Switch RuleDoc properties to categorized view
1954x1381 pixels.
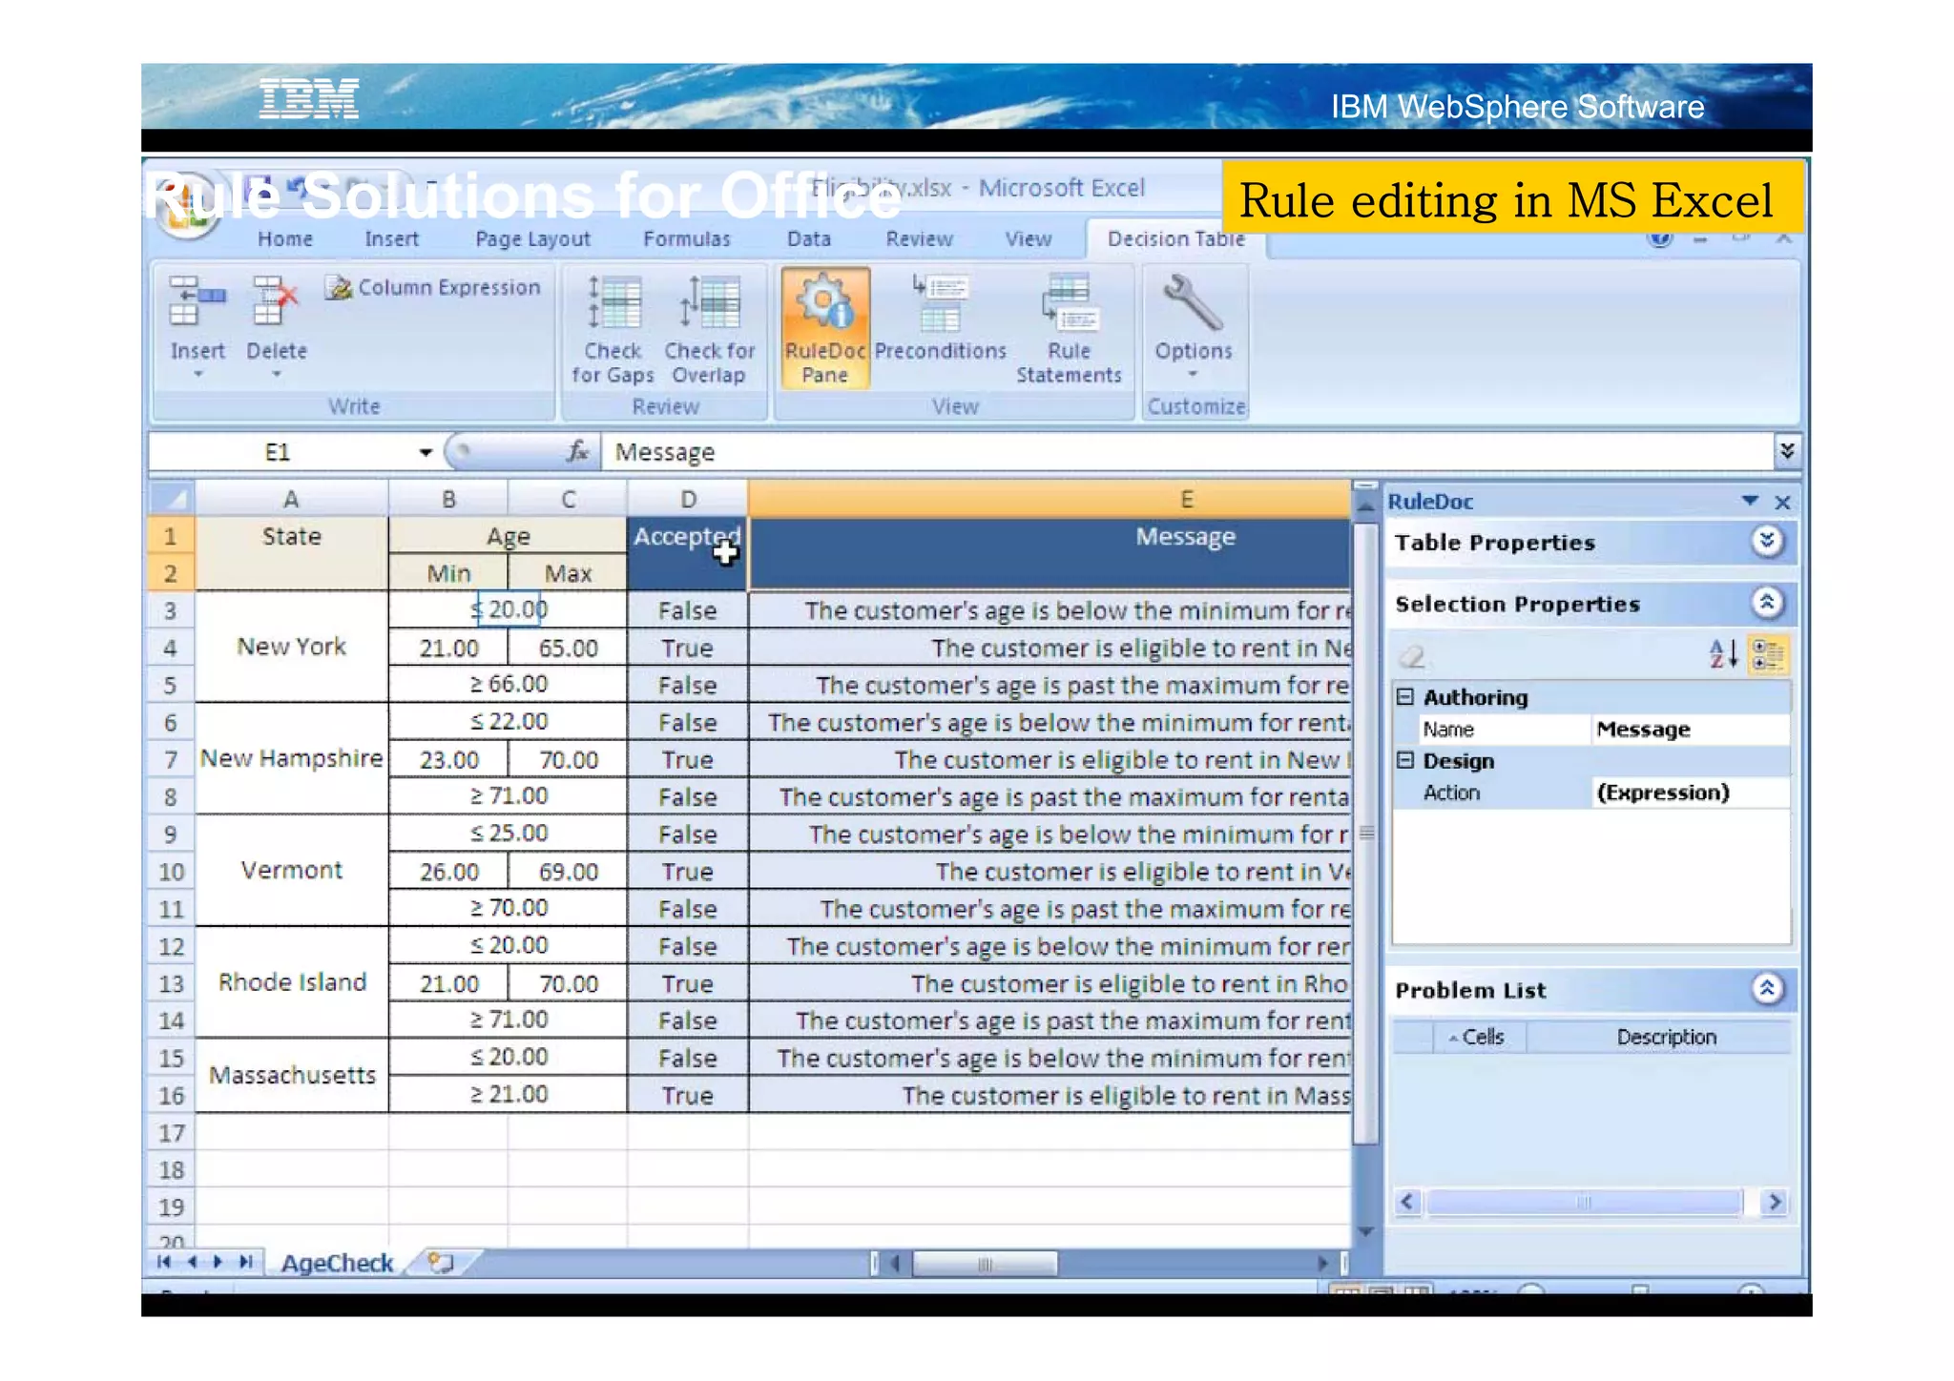tap(1768, 654)
